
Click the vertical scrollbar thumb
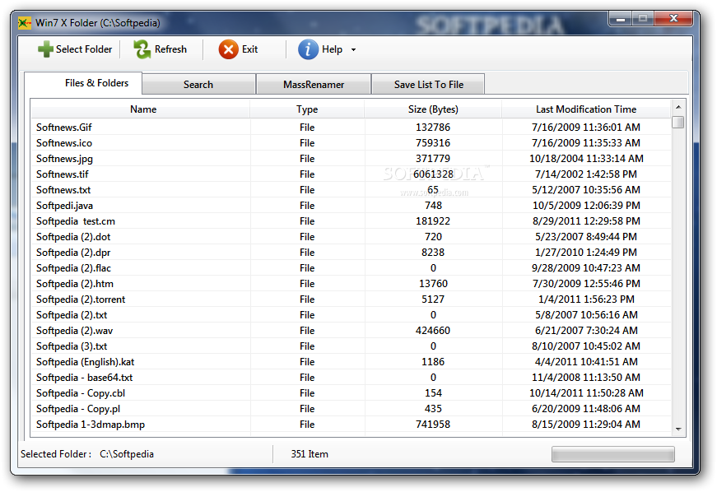tap(678, 122)
